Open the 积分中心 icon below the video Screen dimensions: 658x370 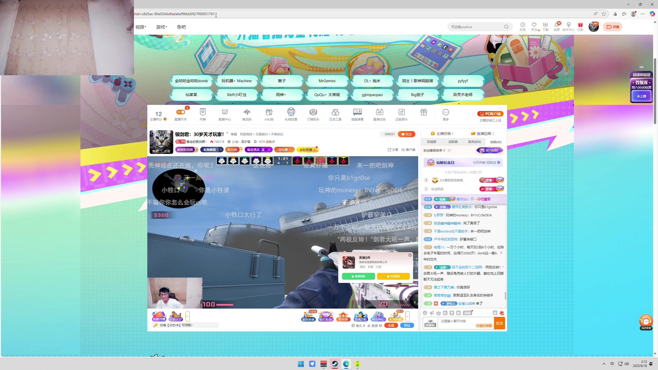(378, 316)
